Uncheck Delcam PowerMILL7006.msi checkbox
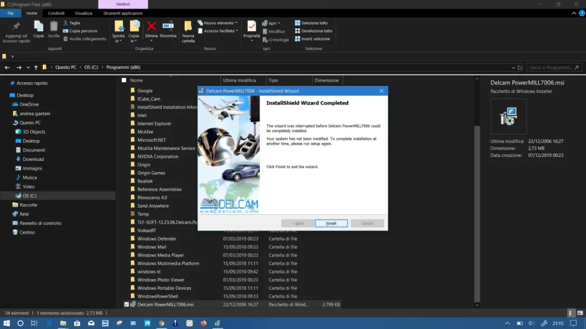586x329 pixels. pos(126,304)
